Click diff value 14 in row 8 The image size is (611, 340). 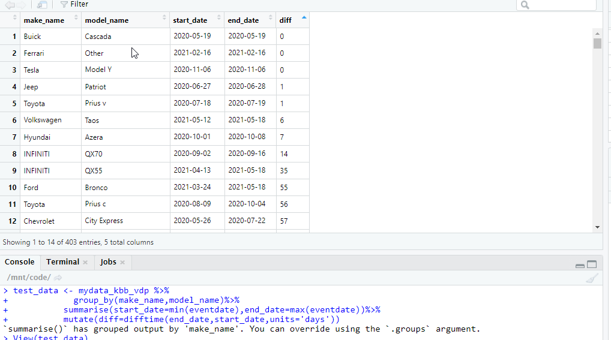[293, 154]
